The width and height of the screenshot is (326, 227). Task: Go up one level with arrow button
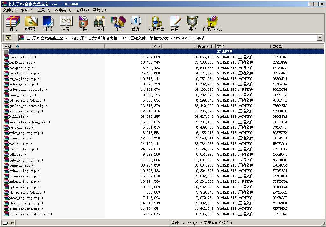[8, 38]
